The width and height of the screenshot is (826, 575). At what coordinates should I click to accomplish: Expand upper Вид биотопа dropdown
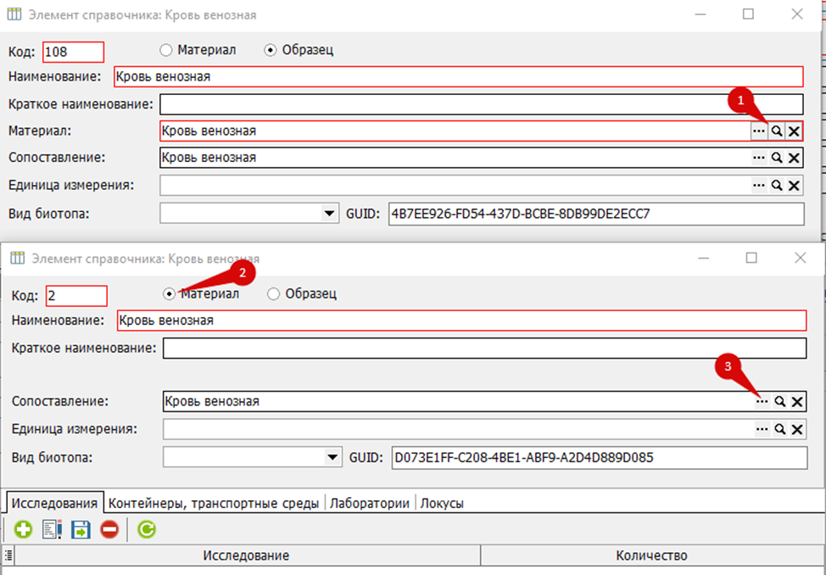point(329,214)
